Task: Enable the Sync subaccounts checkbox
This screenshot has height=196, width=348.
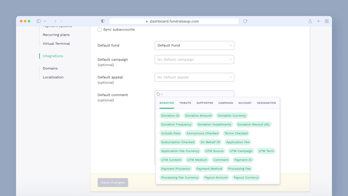Action: (99, 29)
